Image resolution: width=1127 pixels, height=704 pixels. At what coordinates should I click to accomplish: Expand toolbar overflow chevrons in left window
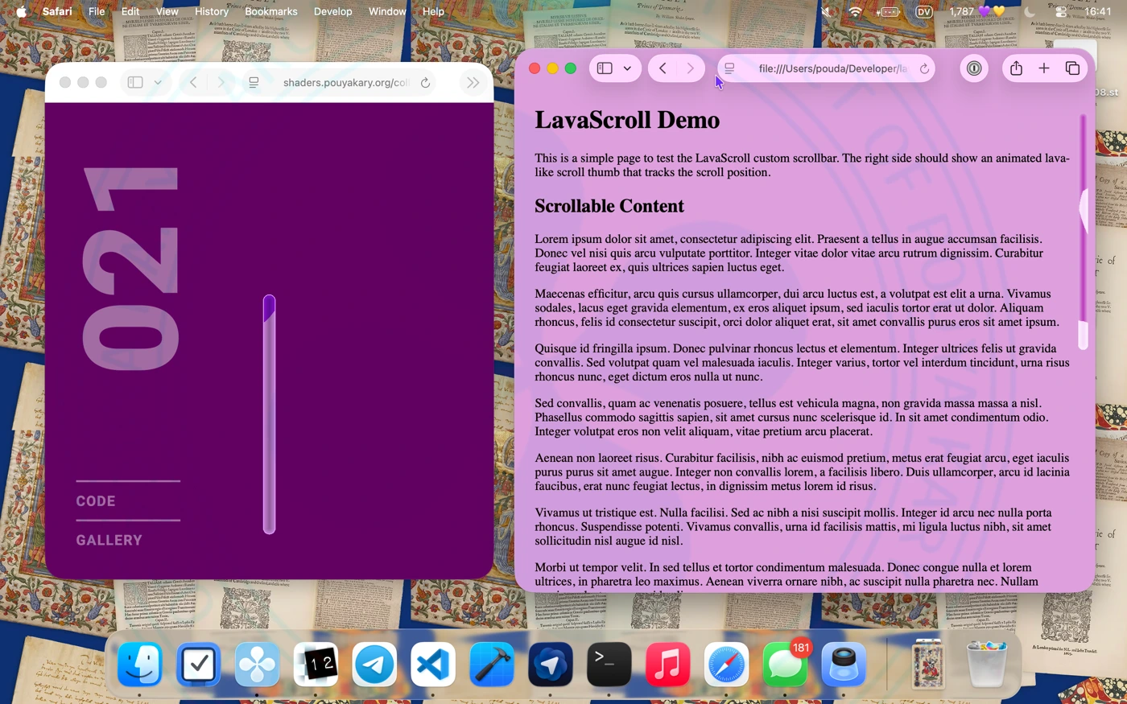(x=473, y=82)
